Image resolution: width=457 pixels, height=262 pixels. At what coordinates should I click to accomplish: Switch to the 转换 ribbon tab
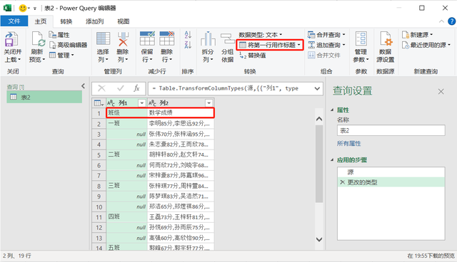(x=66, y=21)
